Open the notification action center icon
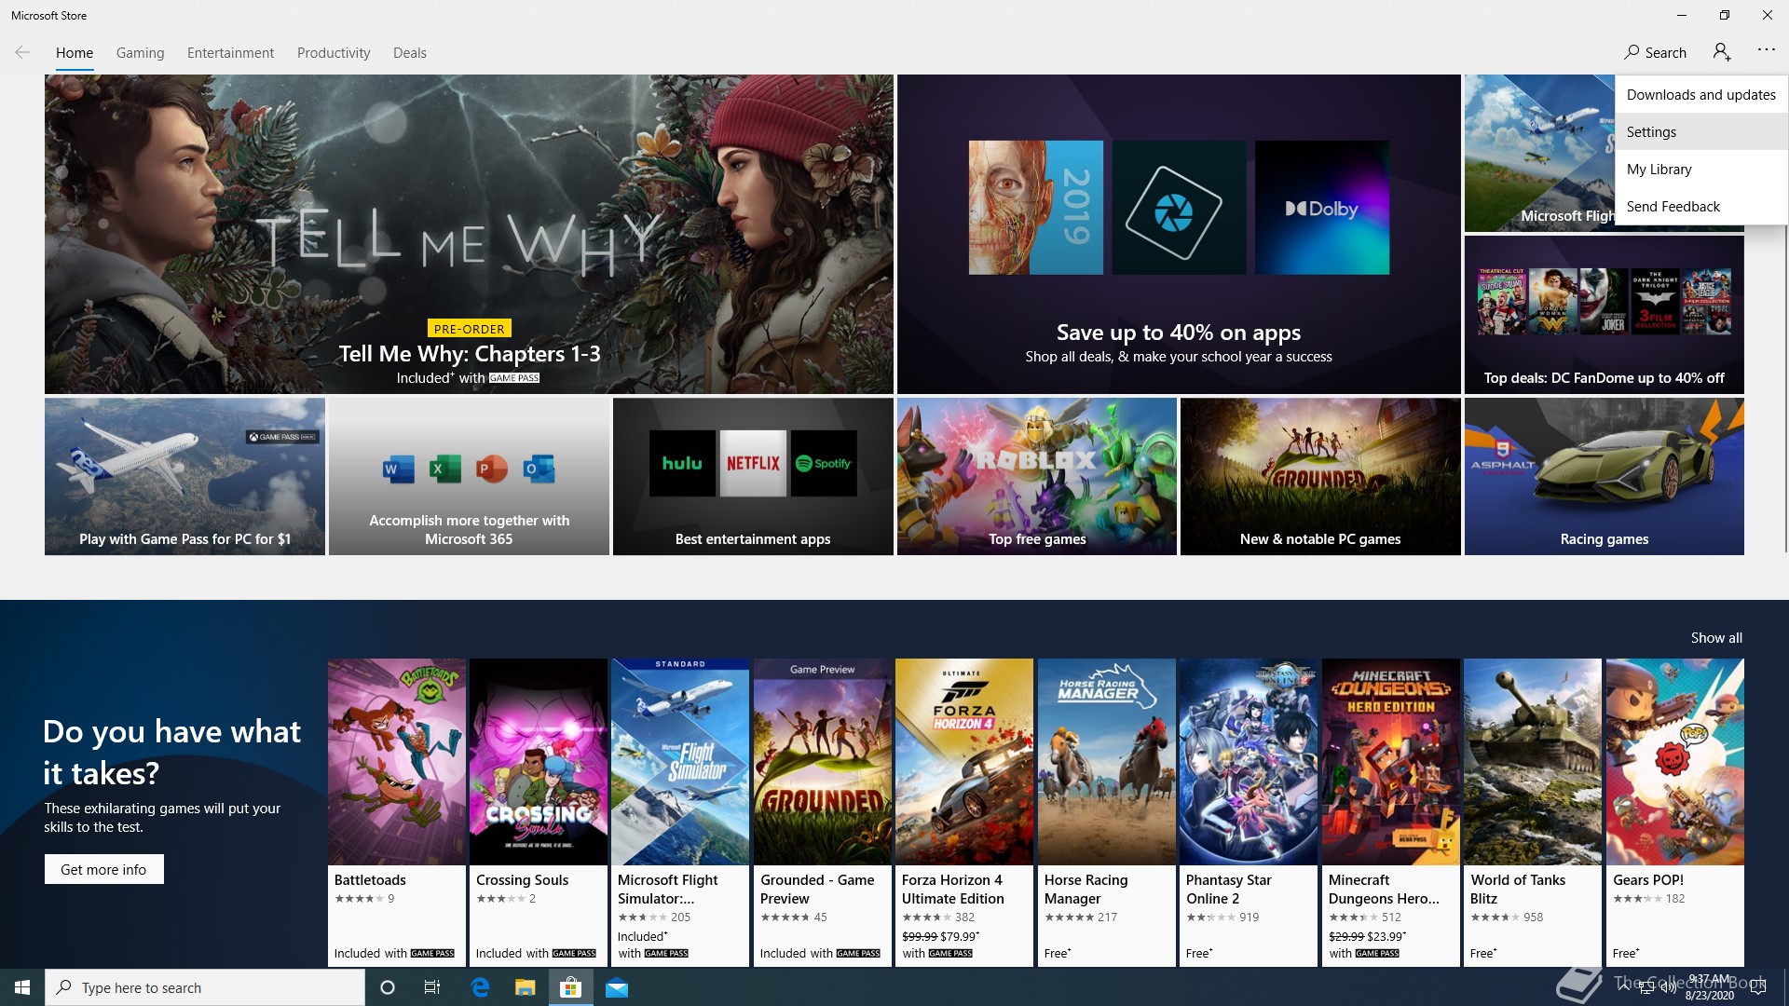 pos(1758,987)
